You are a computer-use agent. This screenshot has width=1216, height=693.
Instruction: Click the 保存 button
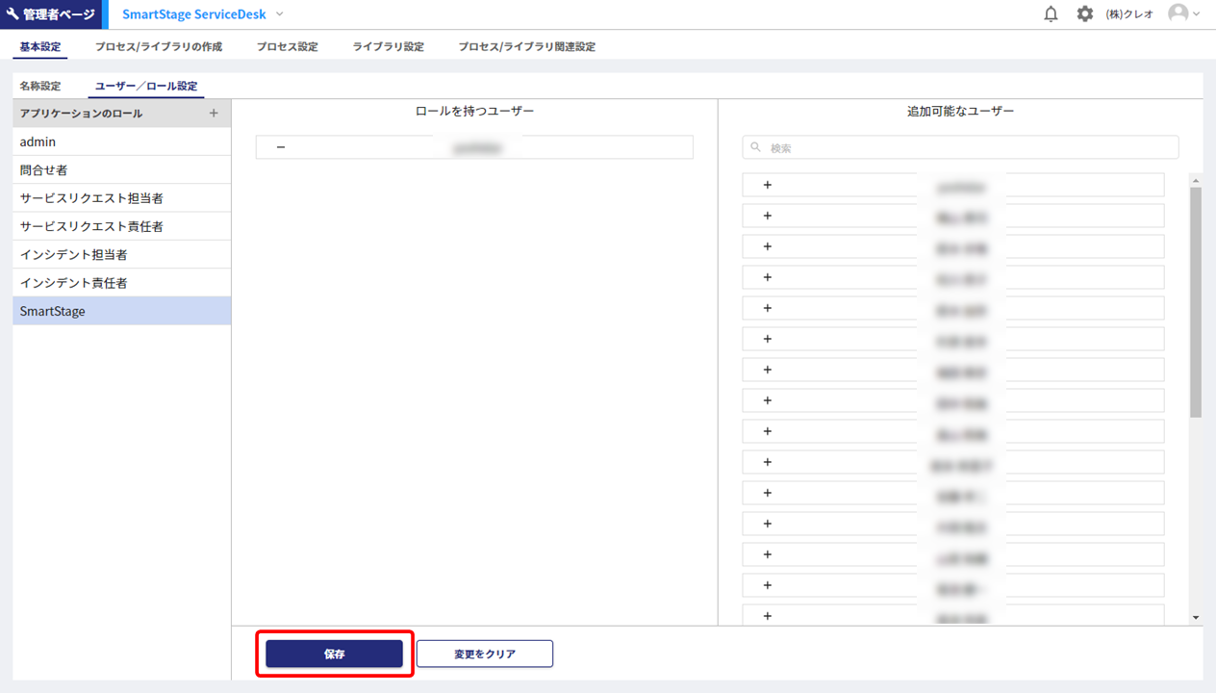click(334, 654)
